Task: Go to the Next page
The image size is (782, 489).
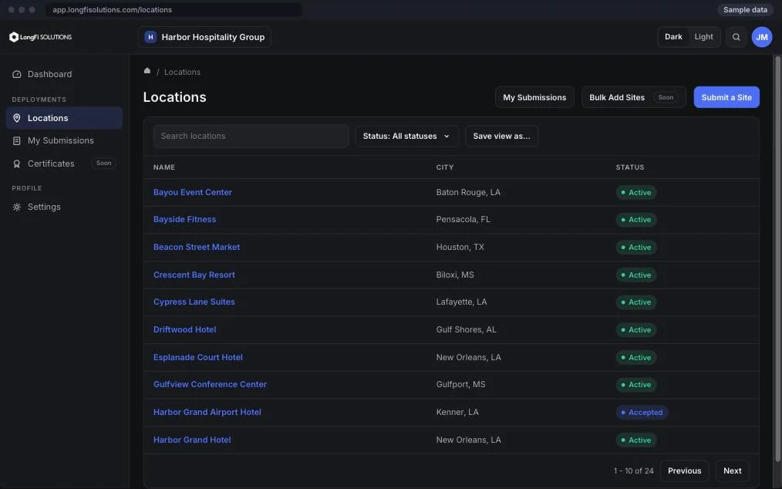Action: 732,471
